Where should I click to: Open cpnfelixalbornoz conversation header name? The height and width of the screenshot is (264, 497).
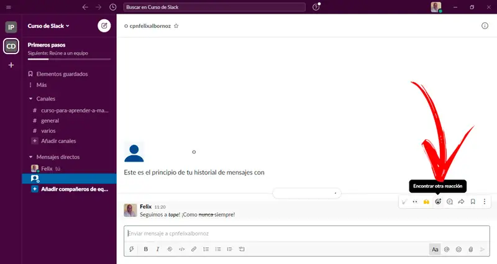150,26
